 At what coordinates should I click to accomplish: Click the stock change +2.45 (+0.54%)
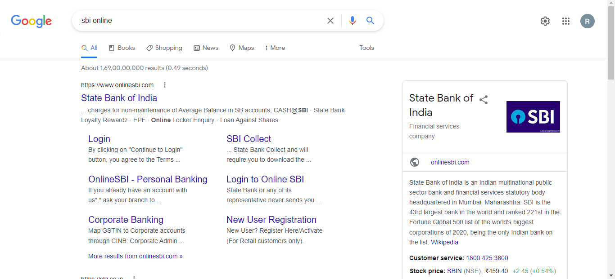coord(534,271)
